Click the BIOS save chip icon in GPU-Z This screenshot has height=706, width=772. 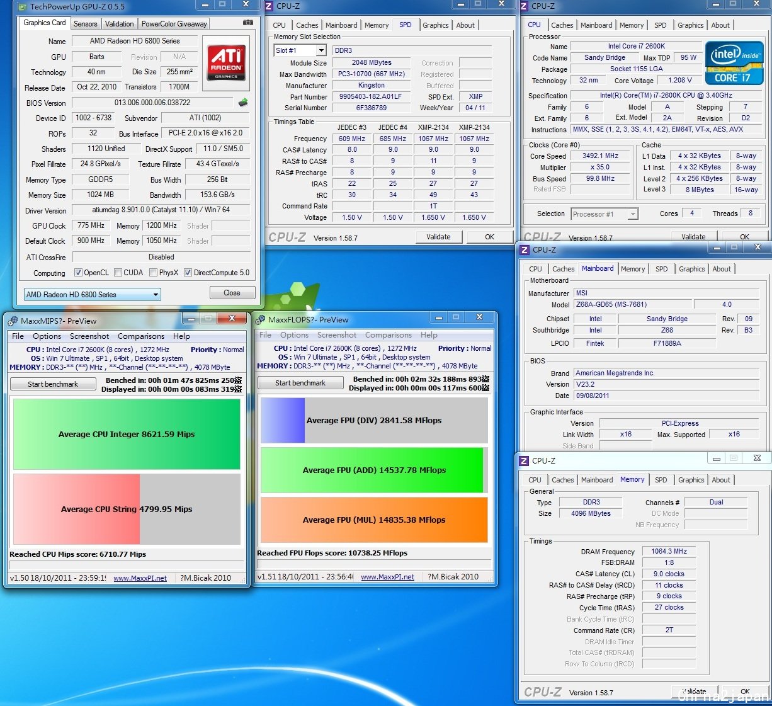click(x=243, y=103)
